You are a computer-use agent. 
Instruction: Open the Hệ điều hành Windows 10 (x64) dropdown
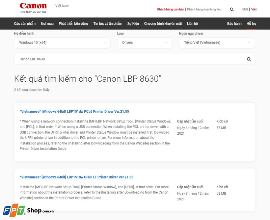[62, 43]
